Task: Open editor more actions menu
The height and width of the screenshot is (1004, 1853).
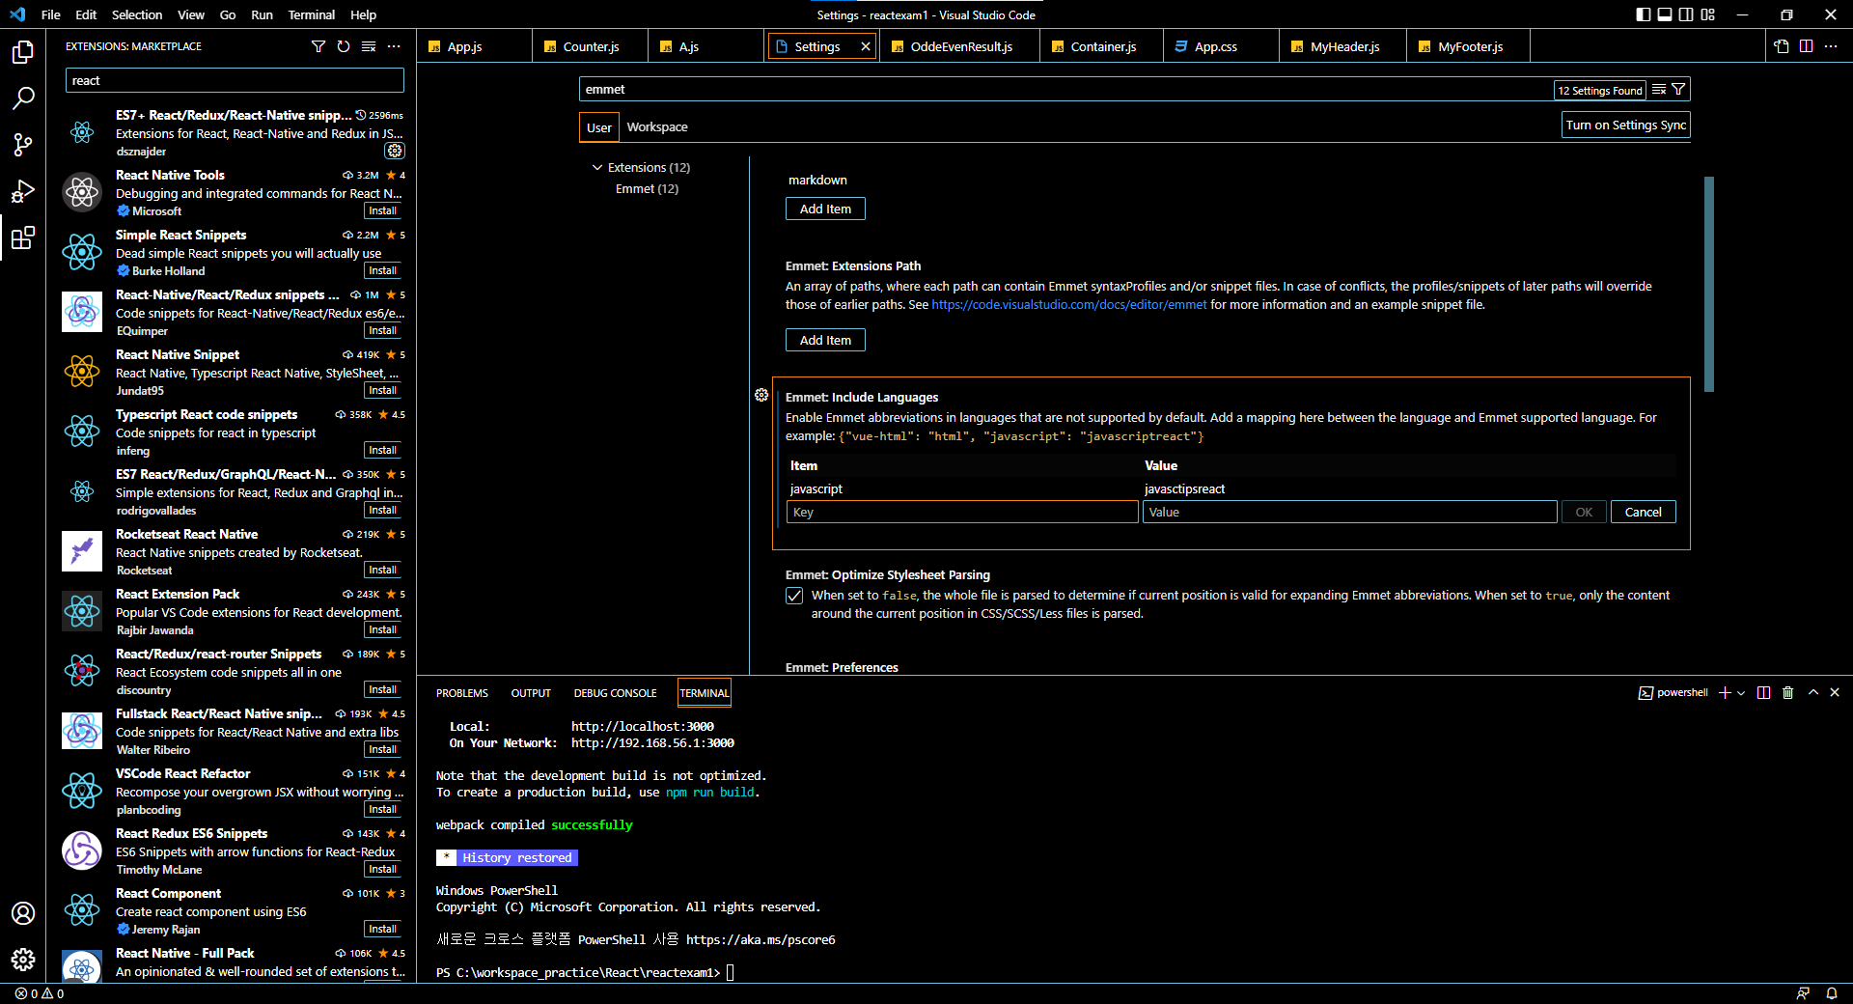Action: (1831, 46)
